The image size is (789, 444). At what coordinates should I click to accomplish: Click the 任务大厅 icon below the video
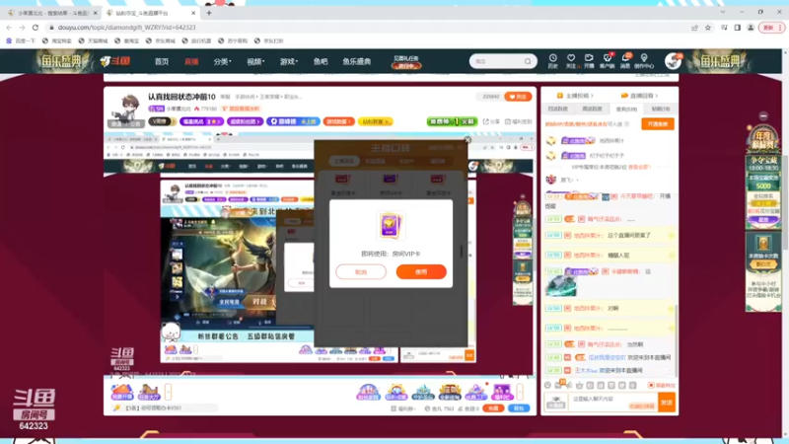149,392
